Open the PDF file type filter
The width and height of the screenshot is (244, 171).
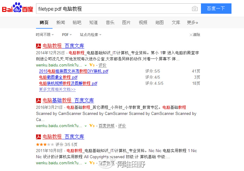(x=67, y=35)
